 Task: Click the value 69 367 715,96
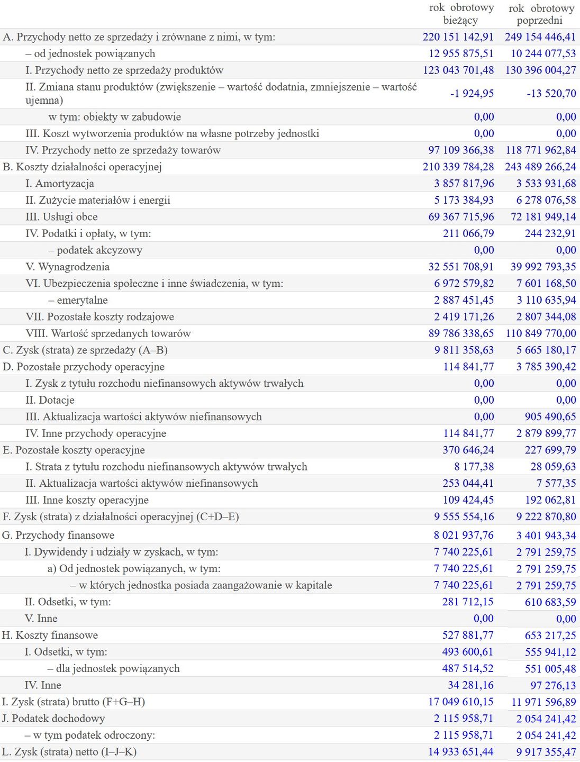(x=461, y=217)
